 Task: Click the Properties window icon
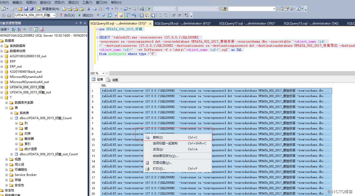(287, 9)
